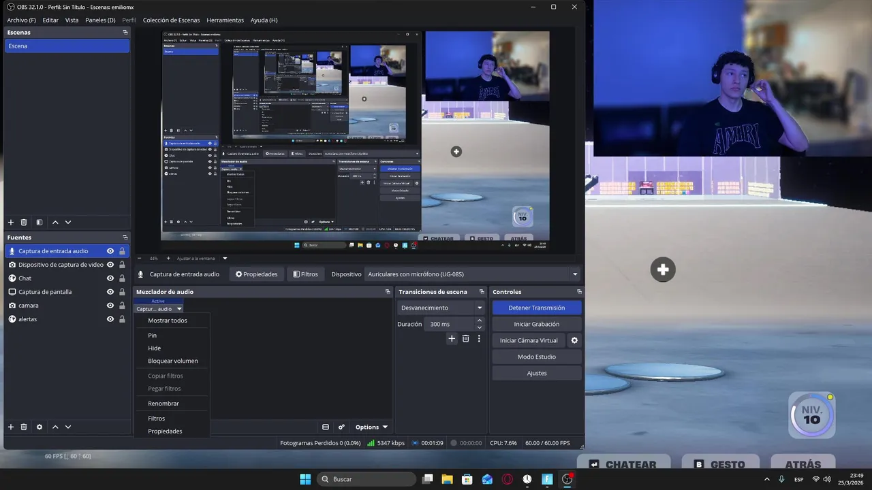872x490 pixels.
Task: Move scene down in Escenas panel
Action: 68,223
